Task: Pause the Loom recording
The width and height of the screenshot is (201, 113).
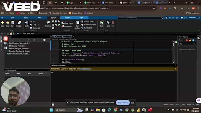Action: (6, 48)
